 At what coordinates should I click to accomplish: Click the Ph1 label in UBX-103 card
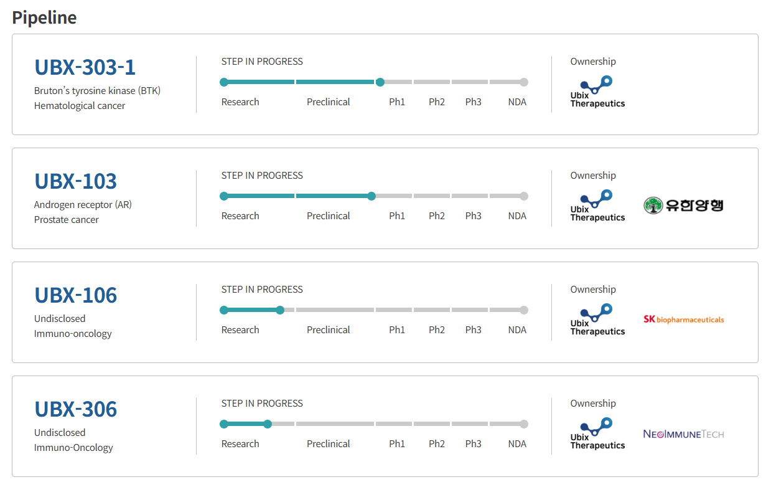397,216
